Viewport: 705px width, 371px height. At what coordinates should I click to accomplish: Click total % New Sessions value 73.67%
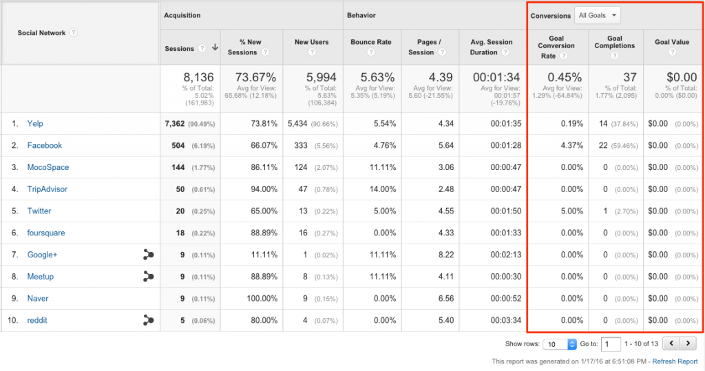pyautogui.click(x=256, y=77)
